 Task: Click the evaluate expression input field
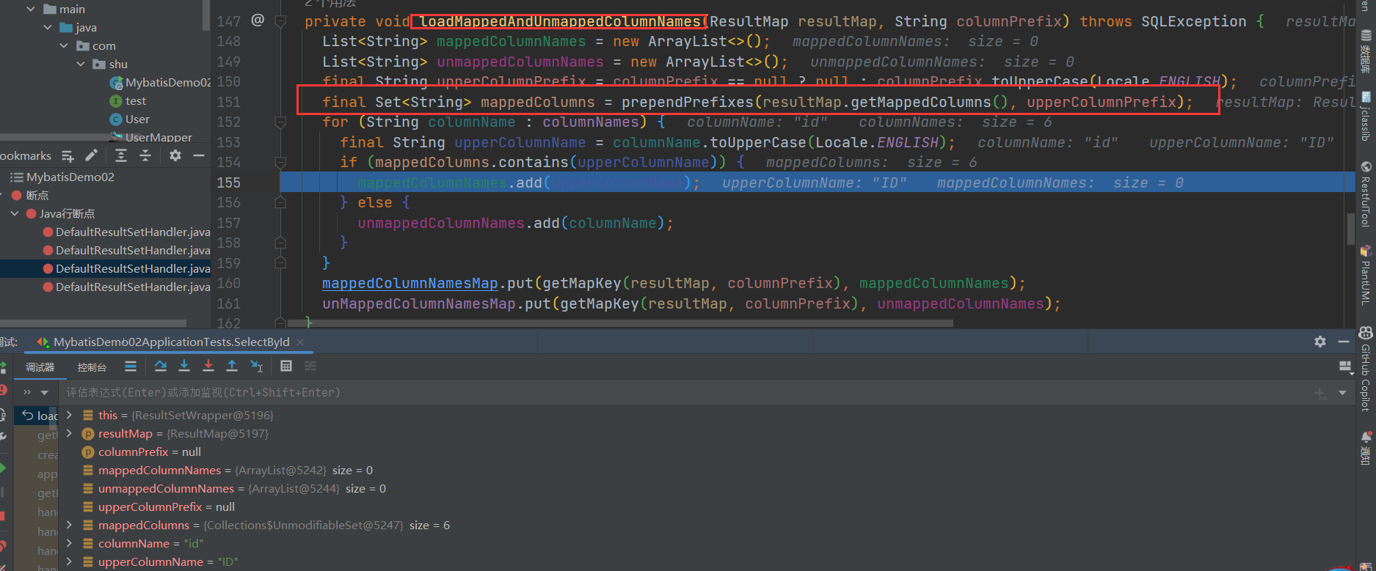point(682,393)
